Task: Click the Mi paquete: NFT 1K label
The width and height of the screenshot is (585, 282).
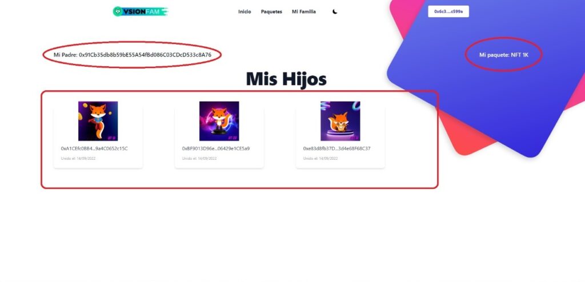Action: pyautogui.click(x=504, y=55)
